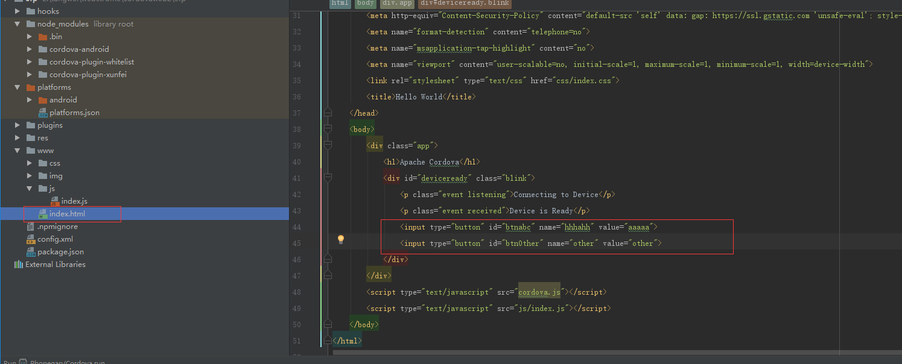This screenshot has width=902, height=364.
Task: Expand the .bin folder arrow
Action: 30,36
